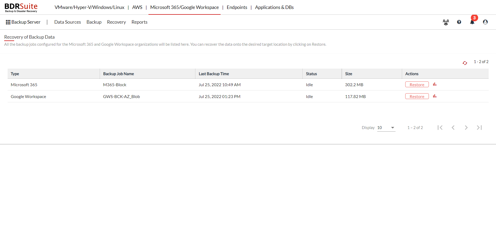496x237 pixels.
Task: Open the Backup menu
Action: (x=94, y=22)
